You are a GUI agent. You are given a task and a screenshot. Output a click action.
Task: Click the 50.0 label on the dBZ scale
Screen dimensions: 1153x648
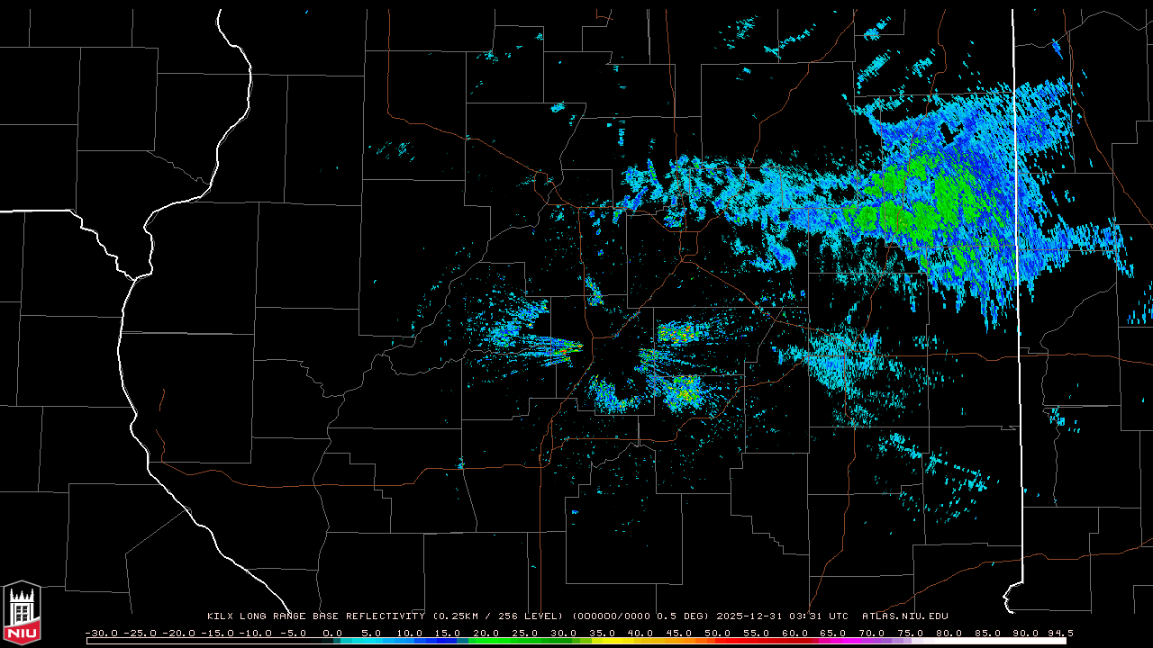pos(718,633)
